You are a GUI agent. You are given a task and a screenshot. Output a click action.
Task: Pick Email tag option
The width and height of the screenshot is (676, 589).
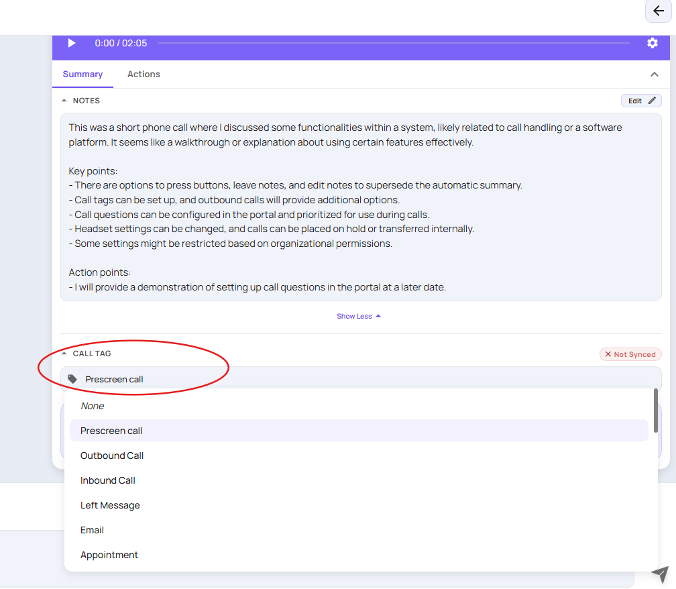(x=359, y=530)
